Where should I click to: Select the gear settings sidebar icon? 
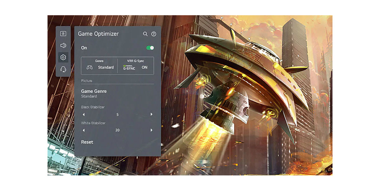pos(63,57)
